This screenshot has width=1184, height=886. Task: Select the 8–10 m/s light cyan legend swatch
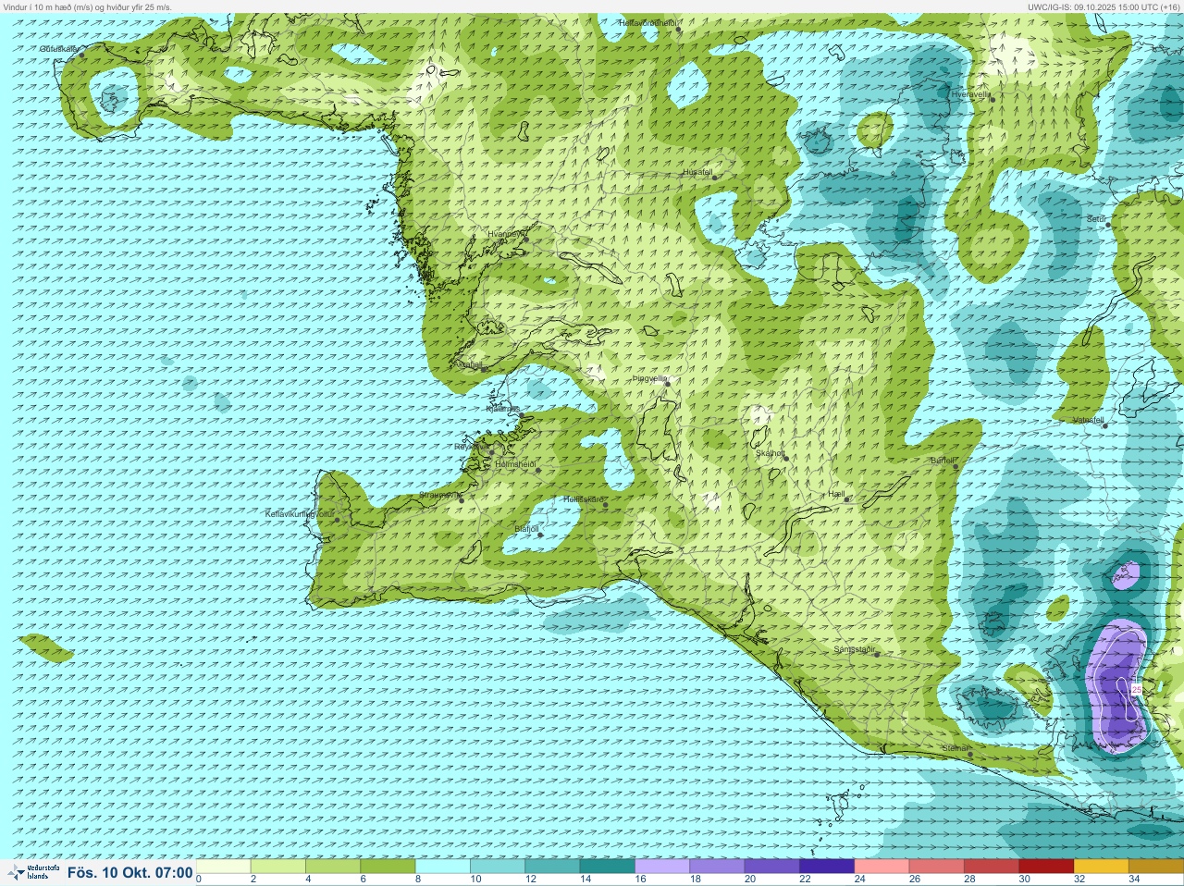click(443, 867)
